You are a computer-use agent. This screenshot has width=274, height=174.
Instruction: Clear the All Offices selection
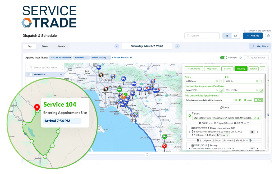[217, 81]
